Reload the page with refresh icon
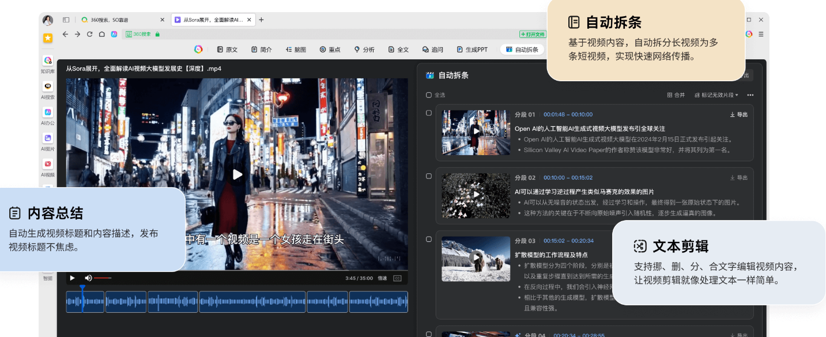The image size is (826, 337). point(89,35)
